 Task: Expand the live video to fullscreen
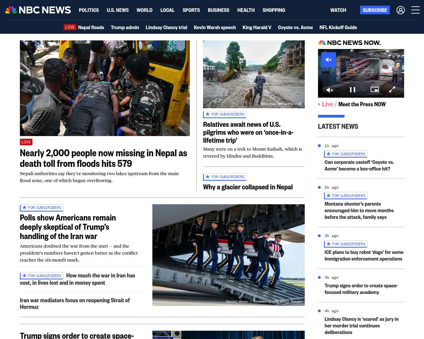point(392,90)
